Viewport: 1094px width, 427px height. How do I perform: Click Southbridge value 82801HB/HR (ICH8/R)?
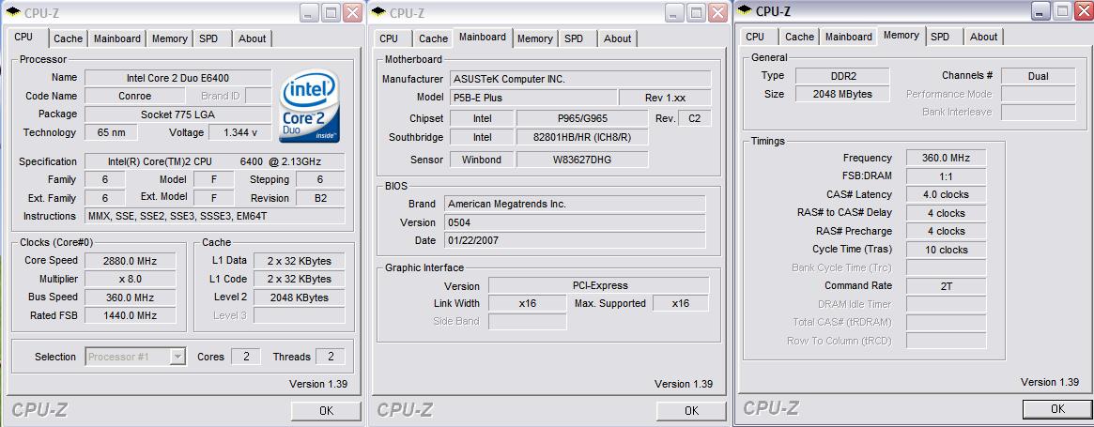[x=582, y=137]
